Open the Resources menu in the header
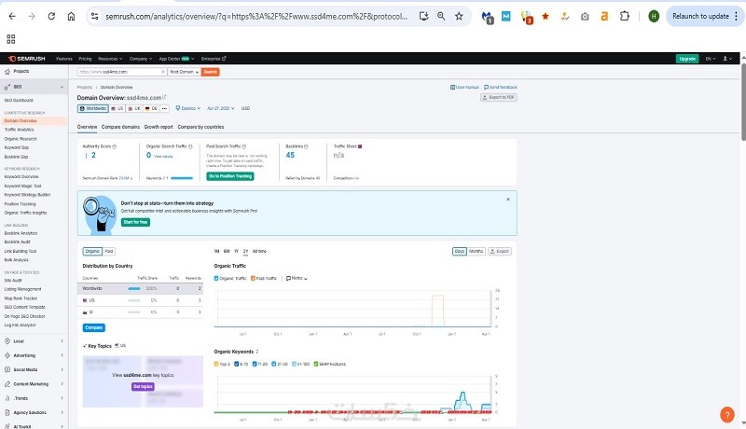 click(x=110, y=59)
